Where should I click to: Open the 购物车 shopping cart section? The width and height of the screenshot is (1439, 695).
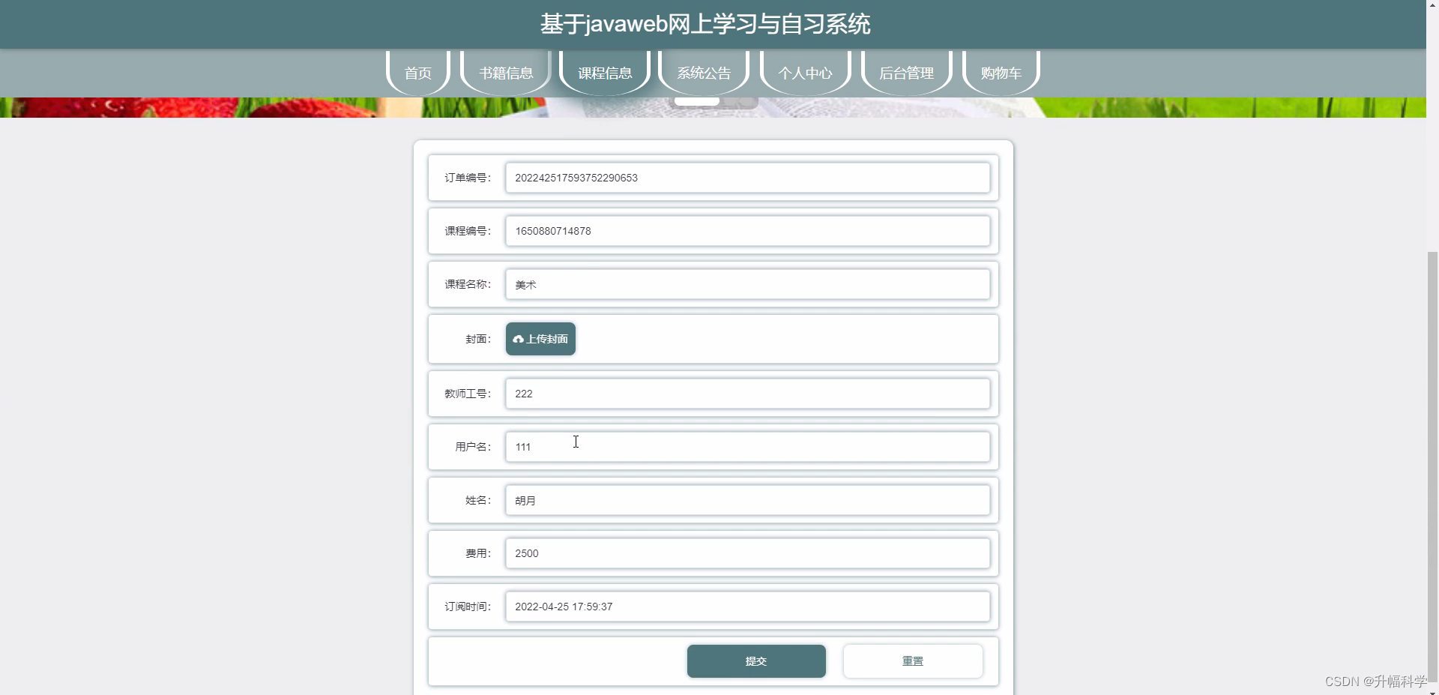click(x=1000, y=73)
